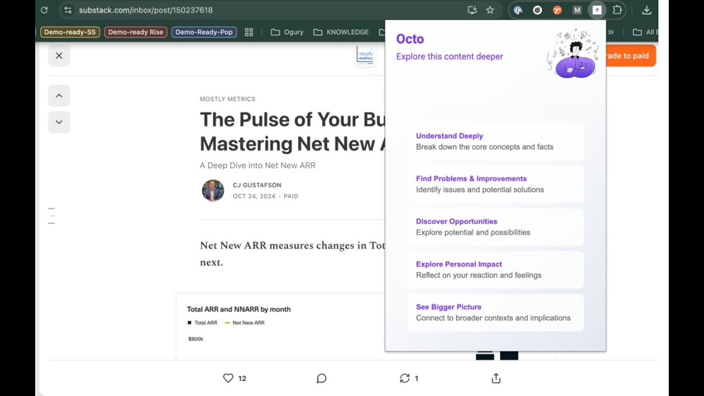This screenshot has width=704, height=396.
Task: Click the 'OCT 24, 2024' post date
Action: pos(254,196)
